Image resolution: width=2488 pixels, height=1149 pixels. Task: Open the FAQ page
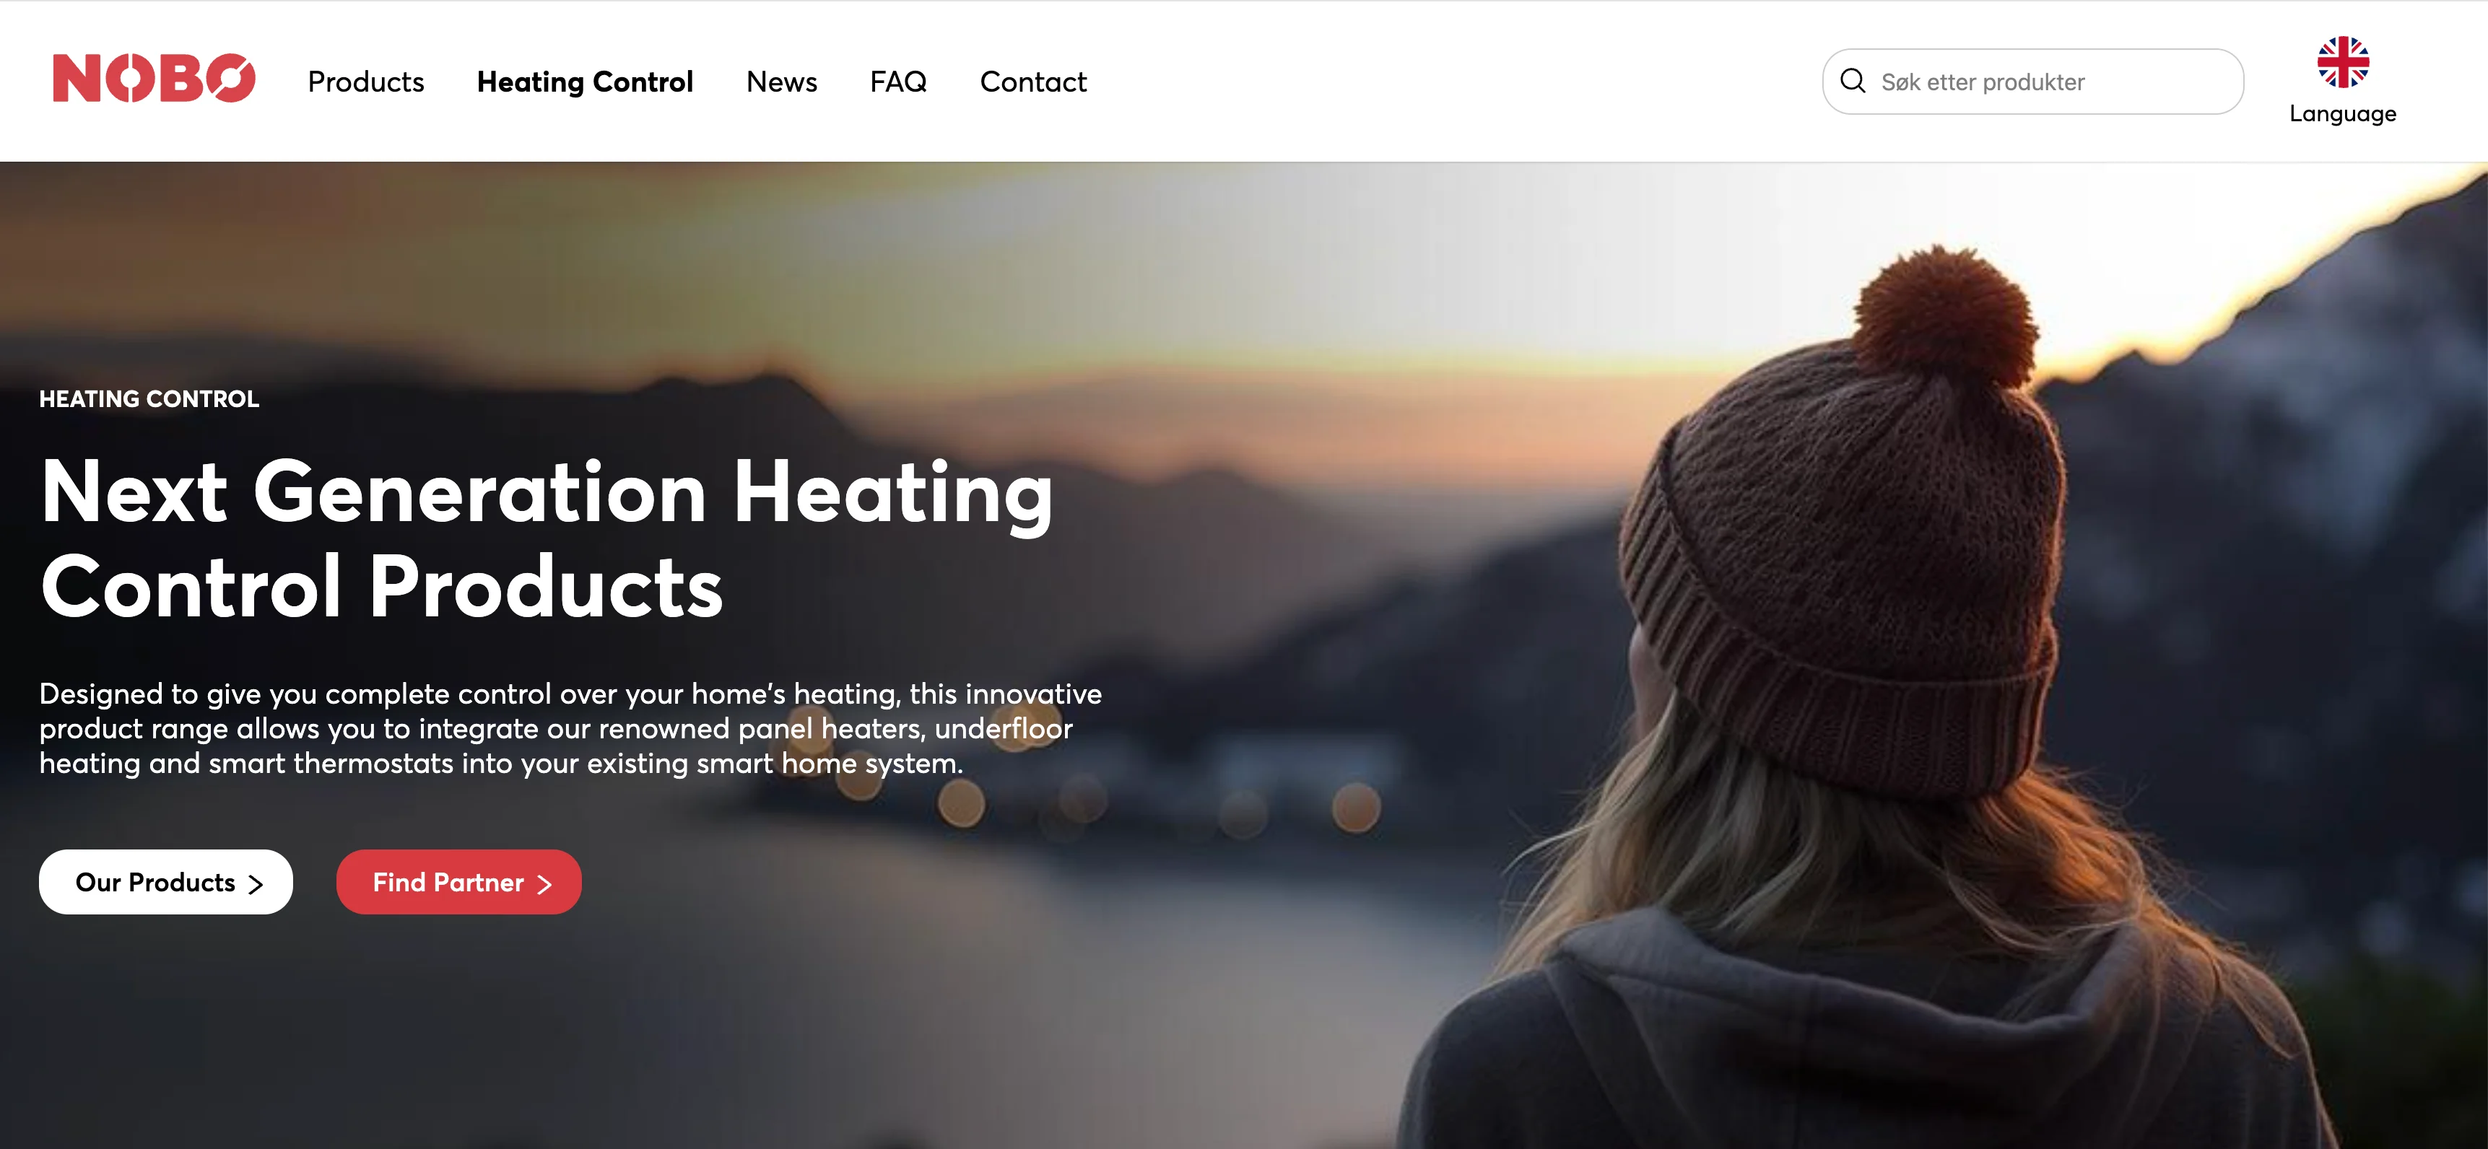[x=898, y=82]
